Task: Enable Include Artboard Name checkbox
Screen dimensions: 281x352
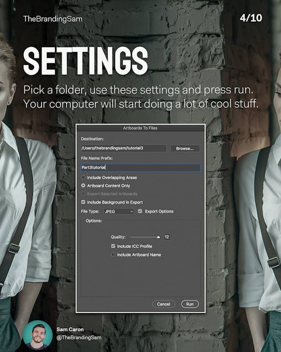Action: point(113,255)
